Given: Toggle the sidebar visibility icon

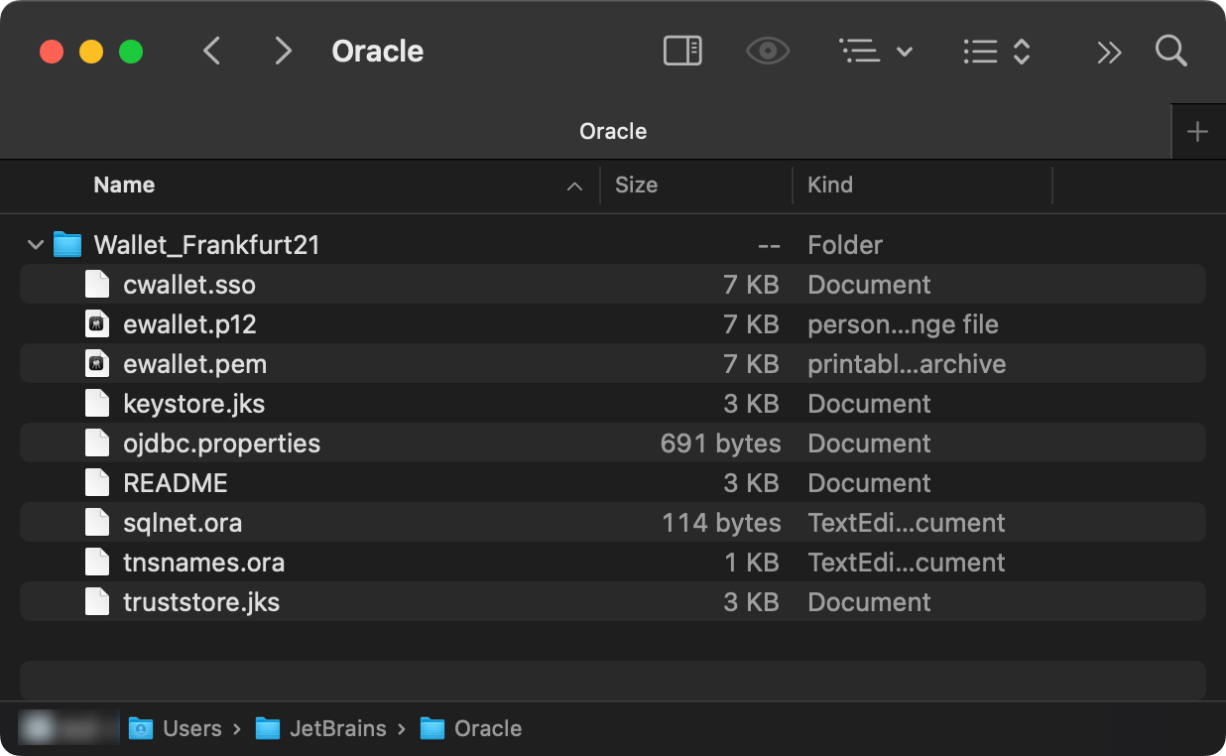Looking at the screenshot, I should click(x=681, y=51).
